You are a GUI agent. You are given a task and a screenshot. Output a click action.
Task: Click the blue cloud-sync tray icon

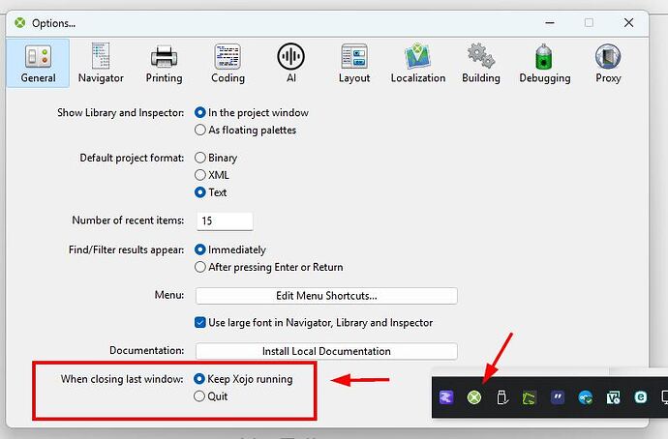[586, 397]
